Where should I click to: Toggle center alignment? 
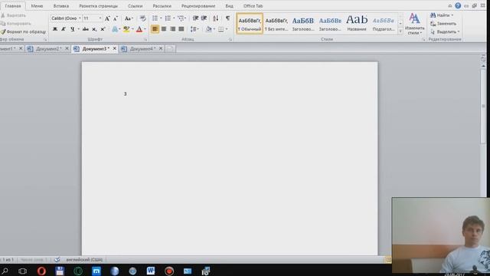click(164, 29)
